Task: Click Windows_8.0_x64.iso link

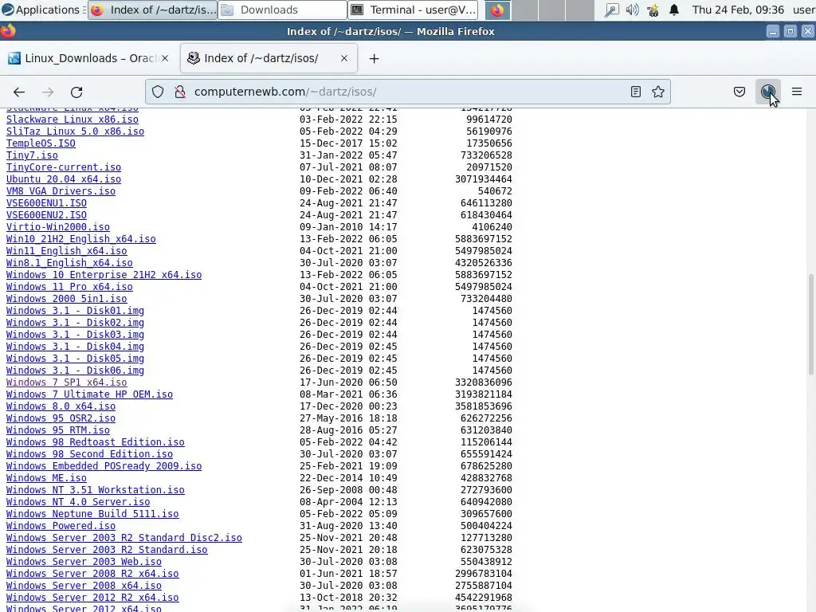Action: [61, 406]
